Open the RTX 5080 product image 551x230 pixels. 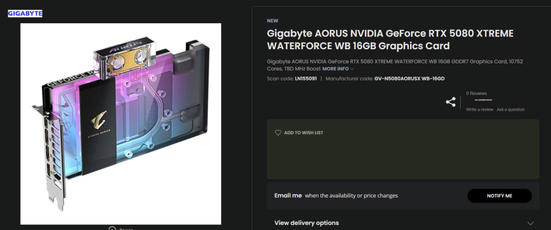click(x=121, y=124)
